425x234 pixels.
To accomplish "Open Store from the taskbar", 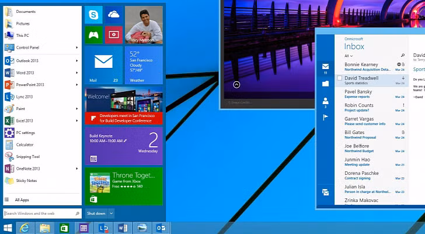I will coord(64,228).
